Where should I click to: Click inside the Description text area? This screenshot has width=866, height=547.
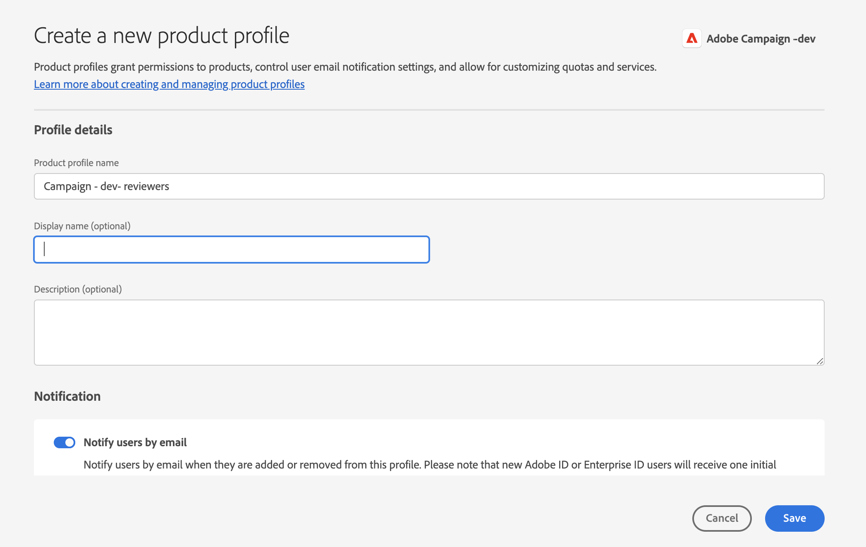tap(429, 333)
